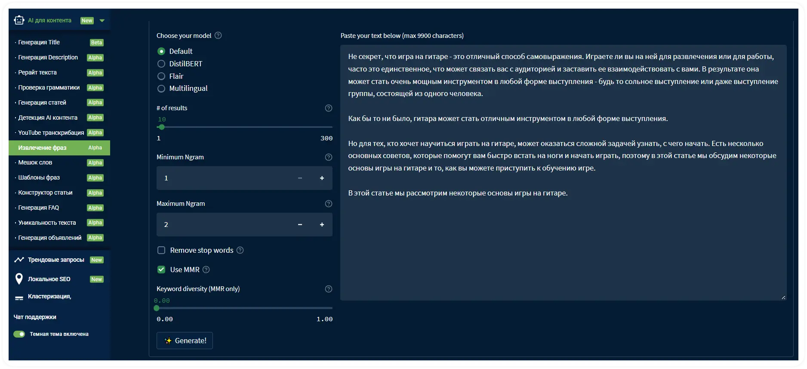Open YouTube транскрибация menu item

pos(59,133)
